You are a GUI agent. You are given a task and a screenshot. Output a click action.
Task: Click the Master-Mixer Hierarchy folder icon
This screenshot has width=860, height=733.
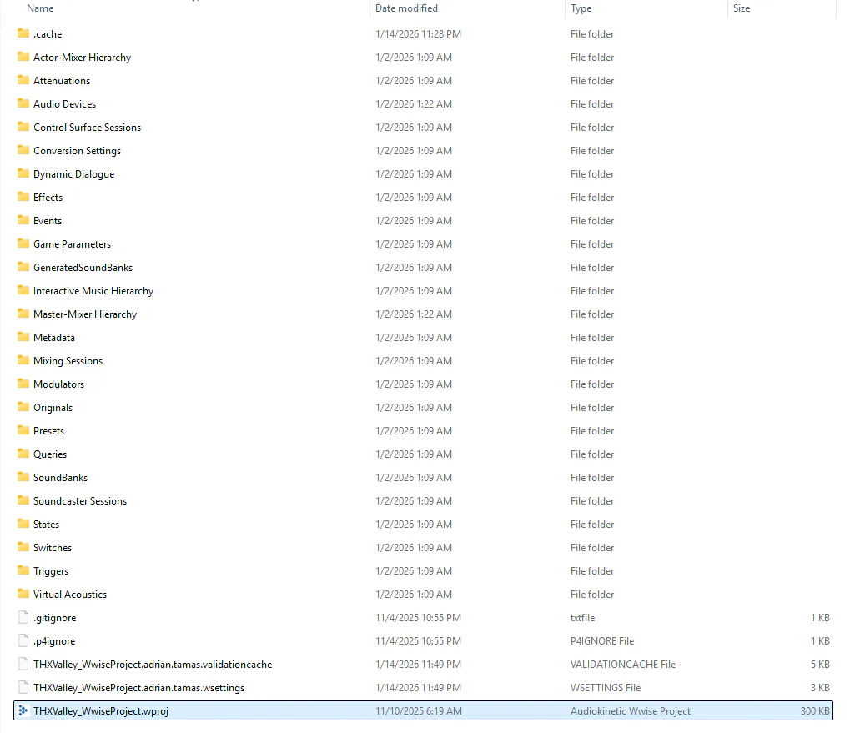coord(23,314)
